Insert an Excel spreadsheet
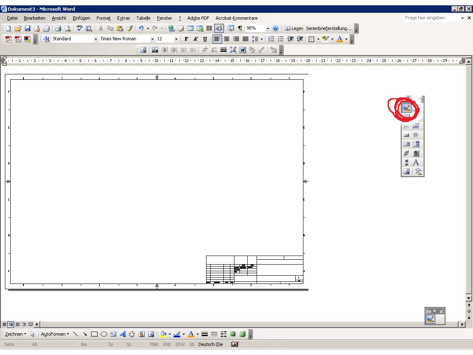473x355 pixels. (200, 28)
